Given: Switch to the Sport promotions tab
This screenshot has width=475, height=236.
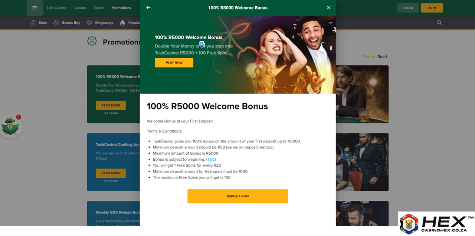Looking at the screenshot, I should click(382, 56).
